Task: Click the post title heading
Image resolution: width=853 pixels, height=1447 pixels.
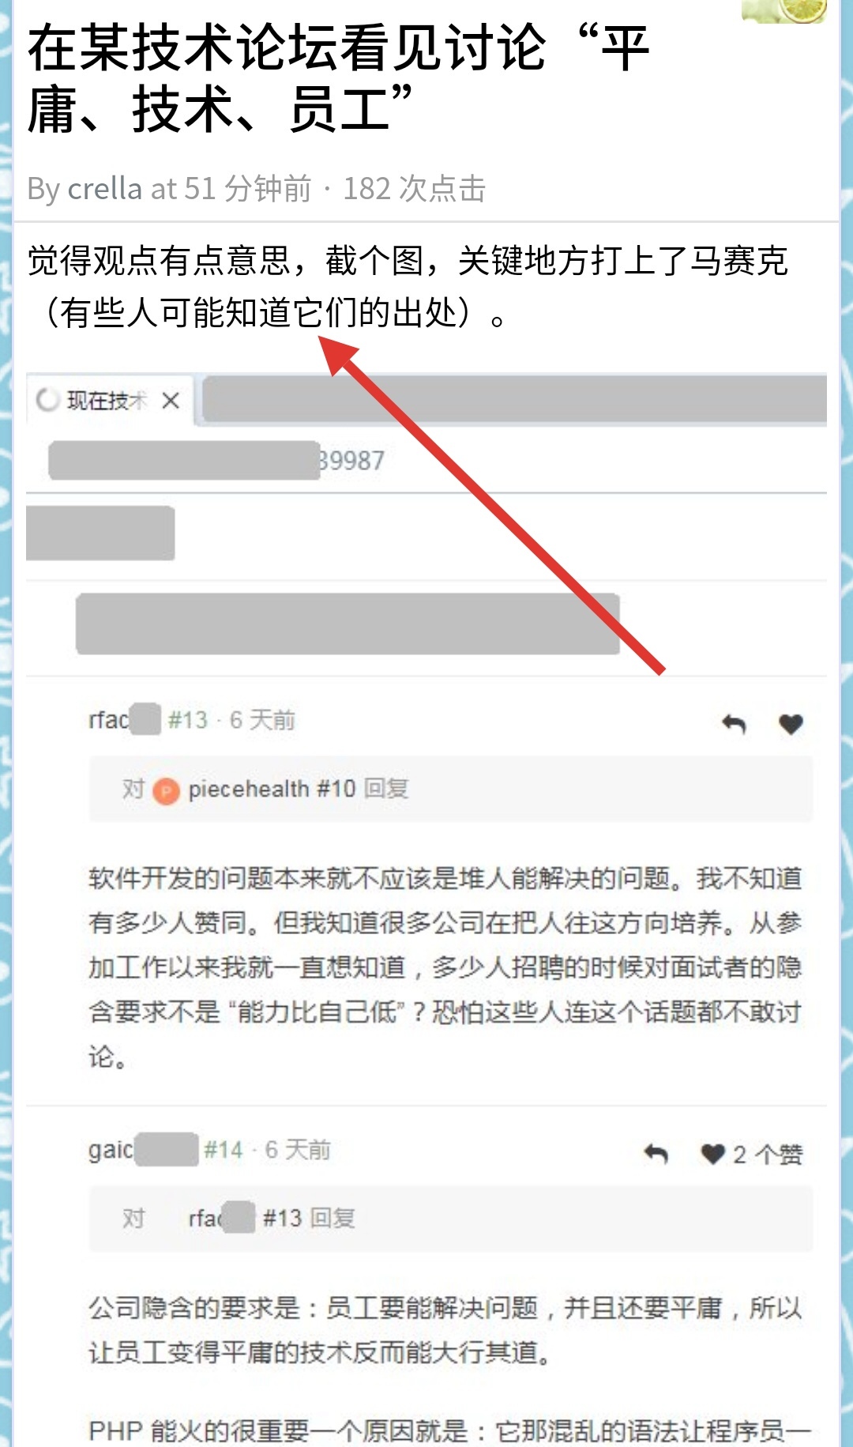Action: [338, 79]
